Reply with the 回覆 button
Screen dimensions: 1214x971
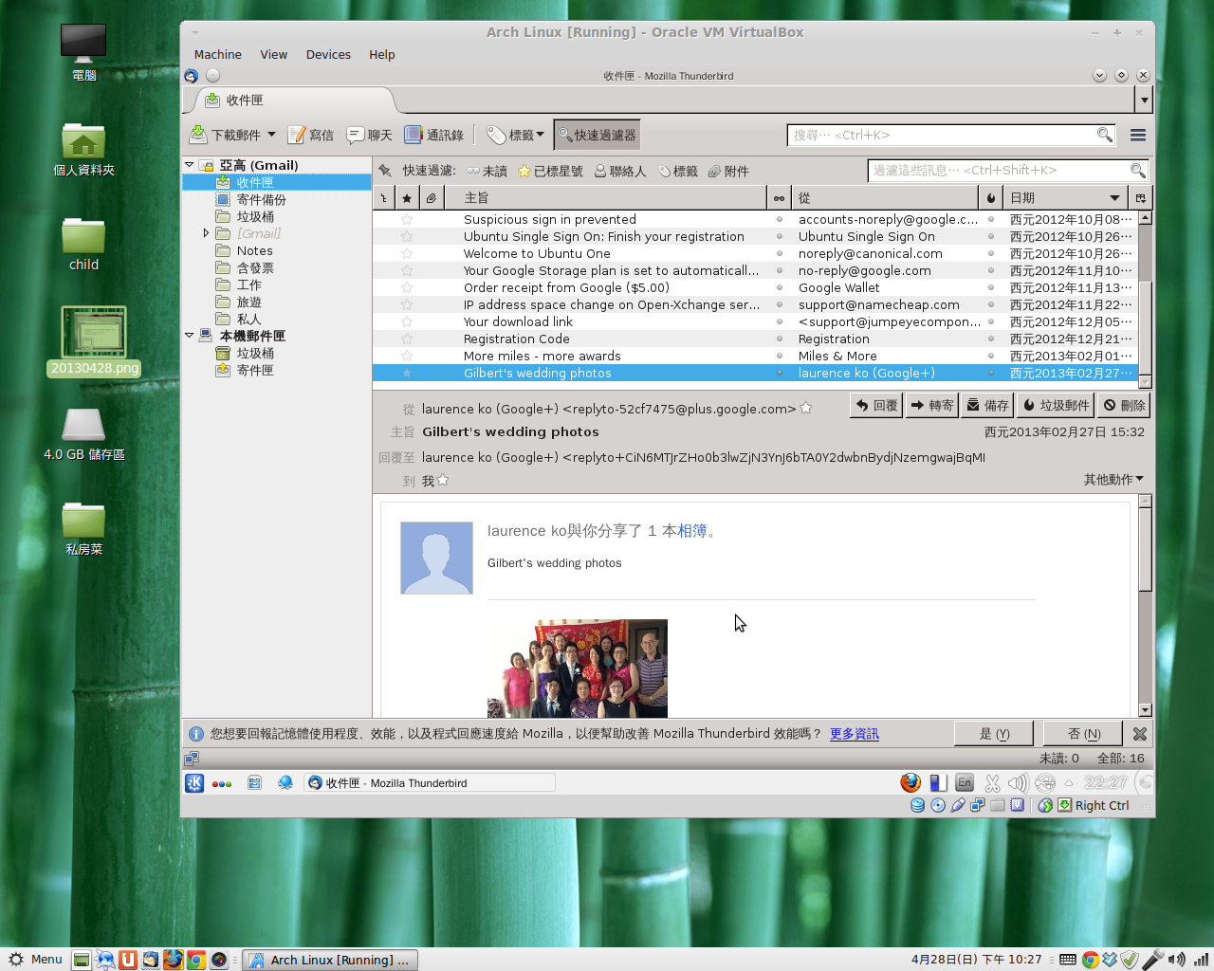pyautogui.click(x=876, y=406)
